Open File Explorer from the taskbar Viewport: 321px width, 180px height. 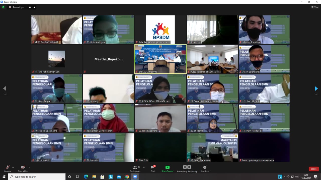[94, 177]
